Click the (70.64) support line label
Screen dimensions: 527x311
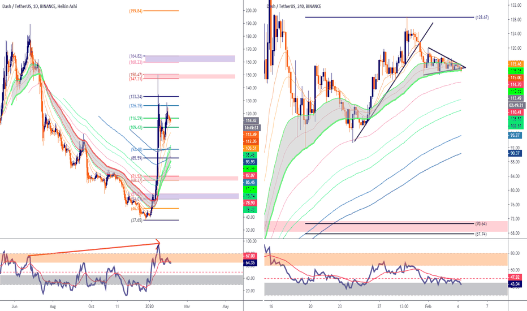(481, 223)
